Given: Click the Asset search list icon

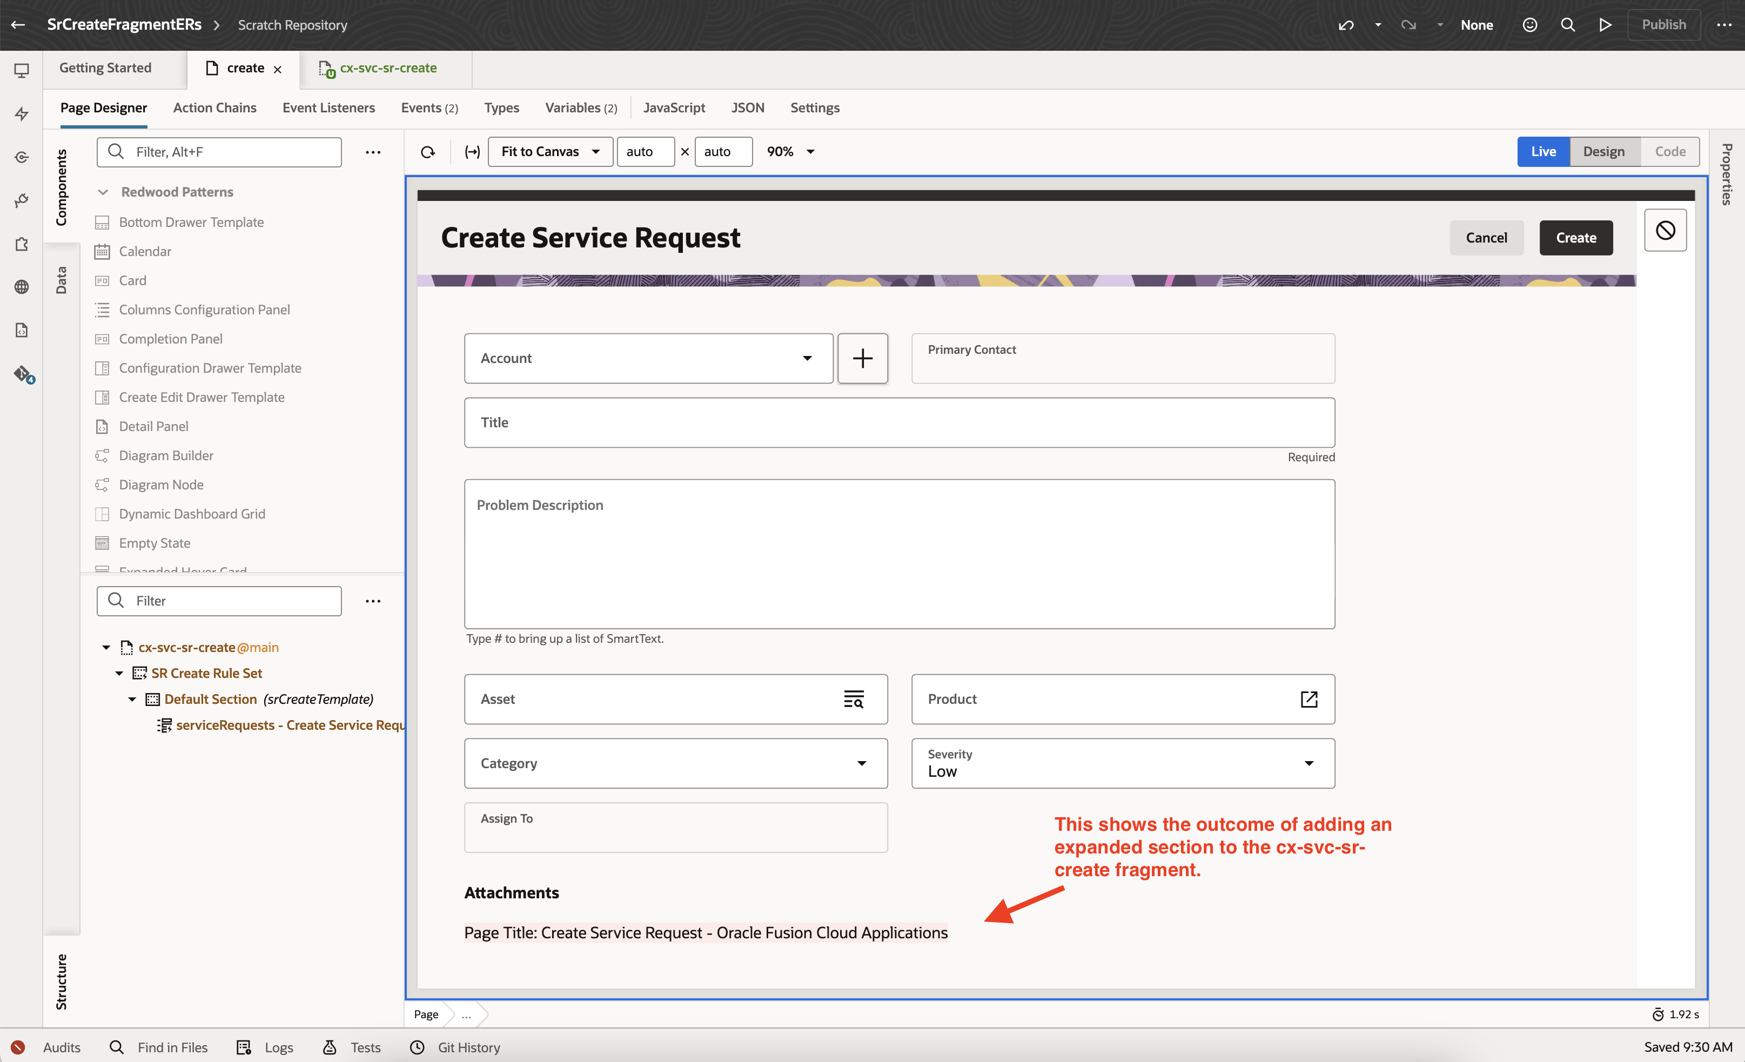Looking at the screenshot, I should [x=854, y=699].
